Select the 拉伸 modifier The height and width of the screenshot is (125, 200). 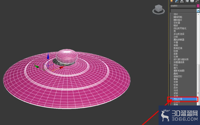176,57
